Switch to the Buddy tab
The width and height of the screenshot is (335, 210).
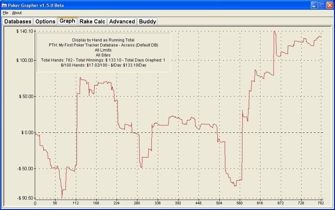(147, 21)
